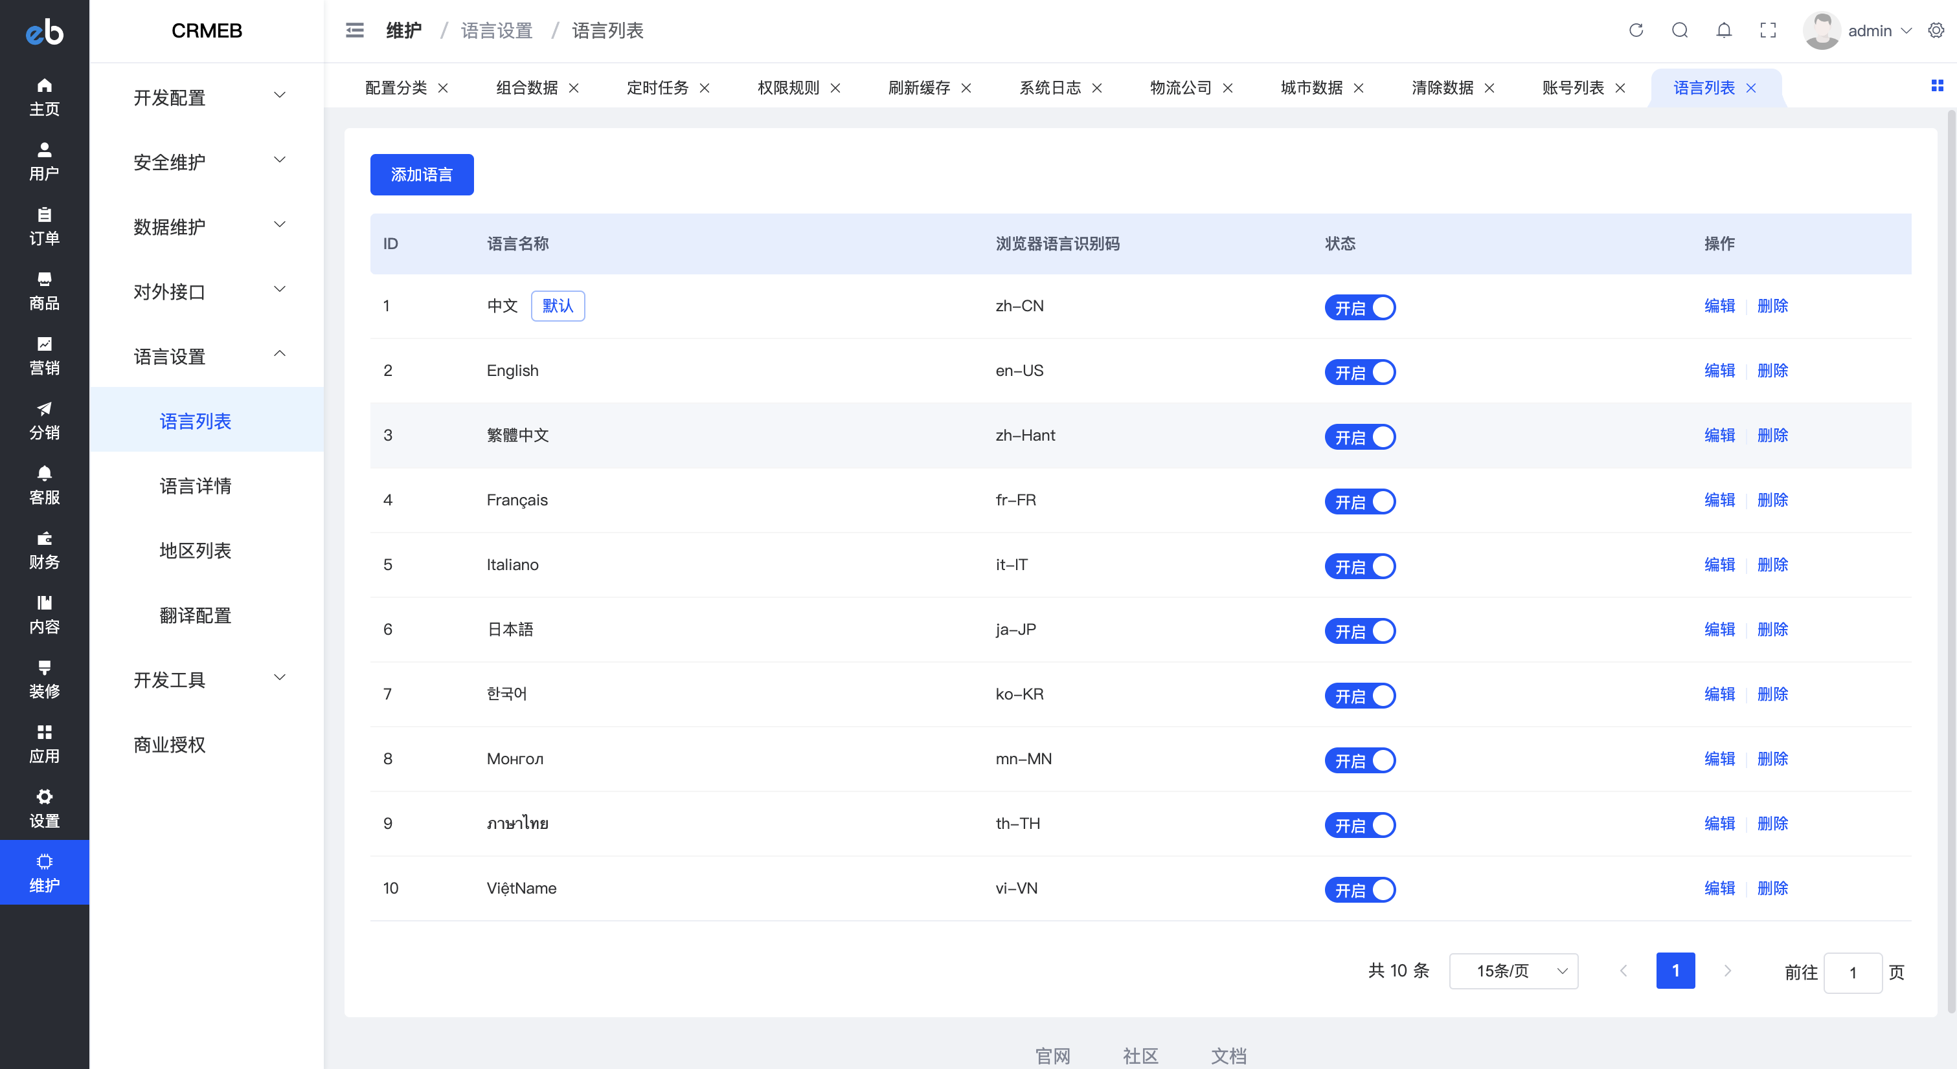The height and width of the screenshot is (1069, 1957).
Task: Open the search magnifier icon
Action: [1680, 30]
